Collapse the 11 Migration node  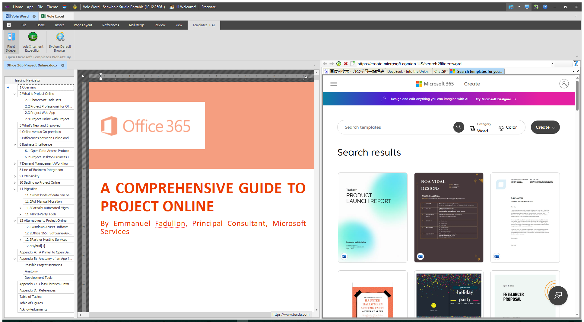pos(15,189)
